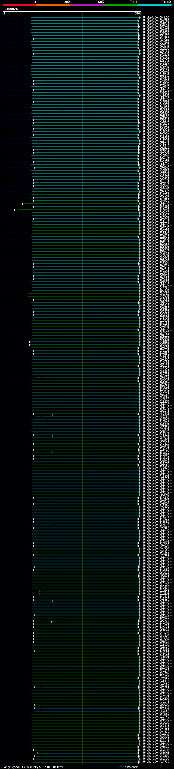Open hit UniRef100_P54270
174x769 pixels.
(x=156, y=35)
